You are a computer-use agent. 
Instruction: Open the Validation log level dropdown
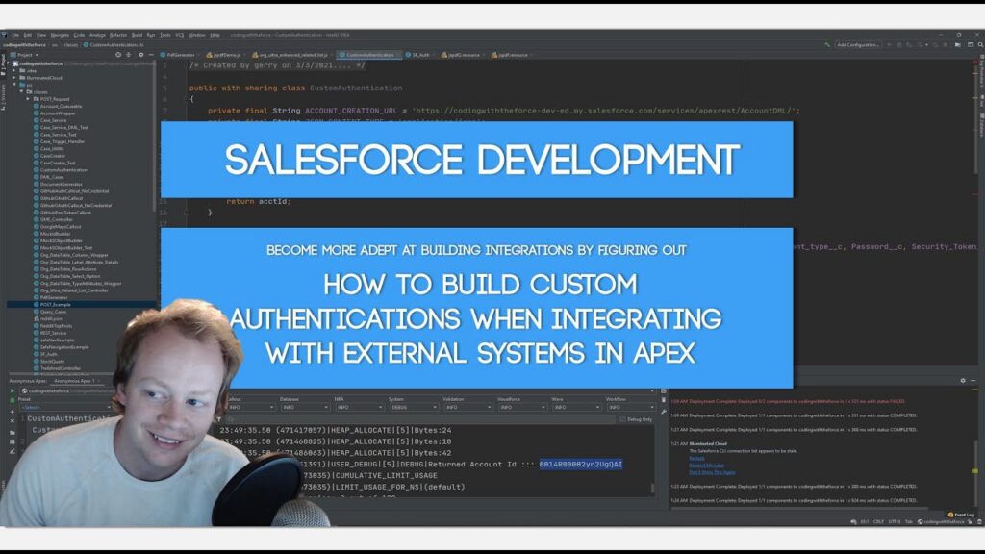pos(467,407)
